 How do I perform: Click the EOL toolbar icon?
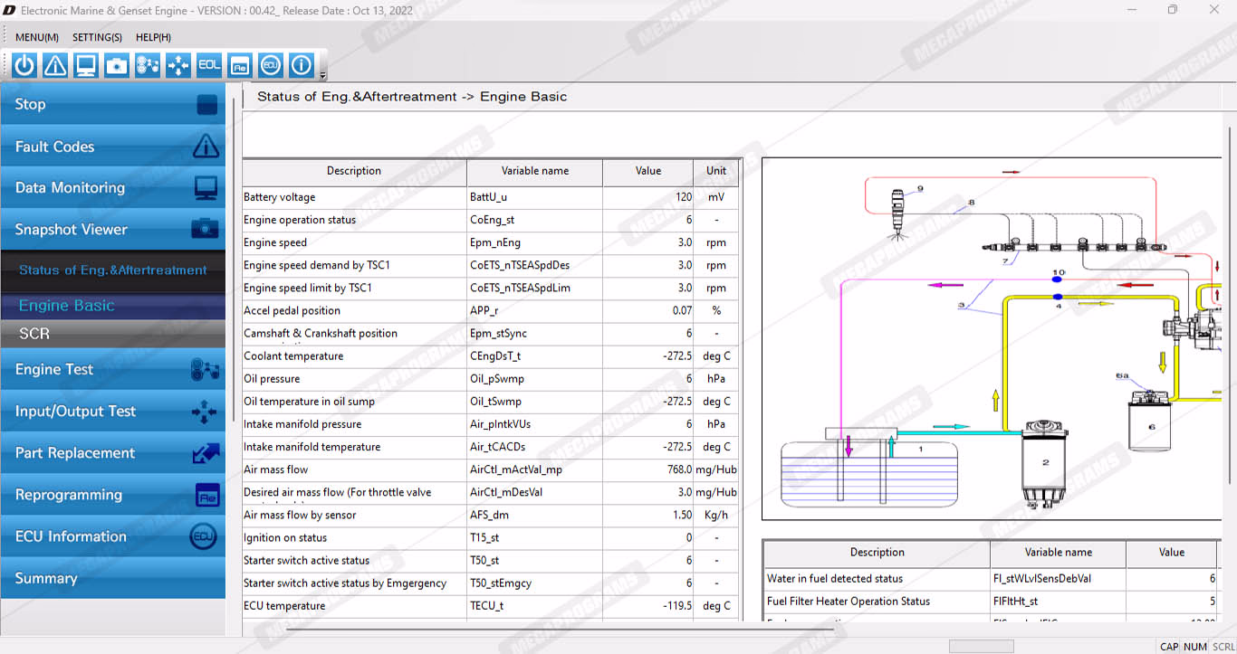coord(209,65)
